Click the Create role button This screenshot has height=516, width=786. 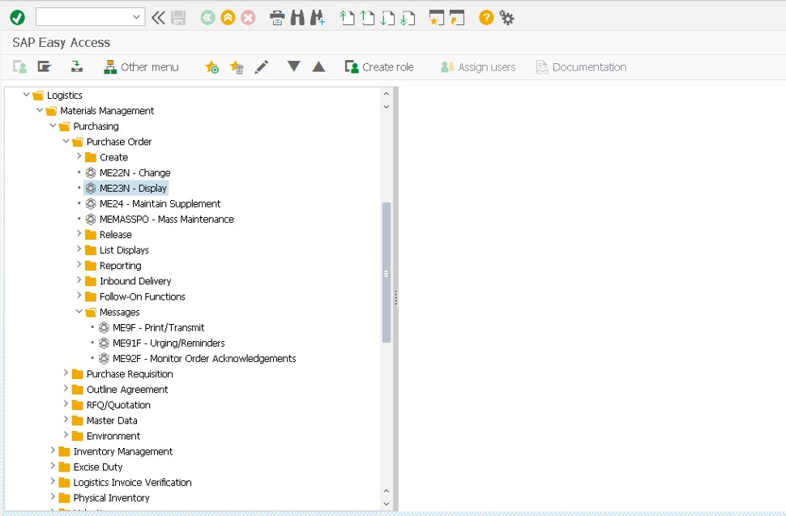click(x=379, y=67)
